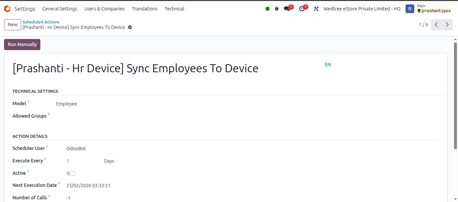Click the gear actions icon beside record title

[130, 27]
